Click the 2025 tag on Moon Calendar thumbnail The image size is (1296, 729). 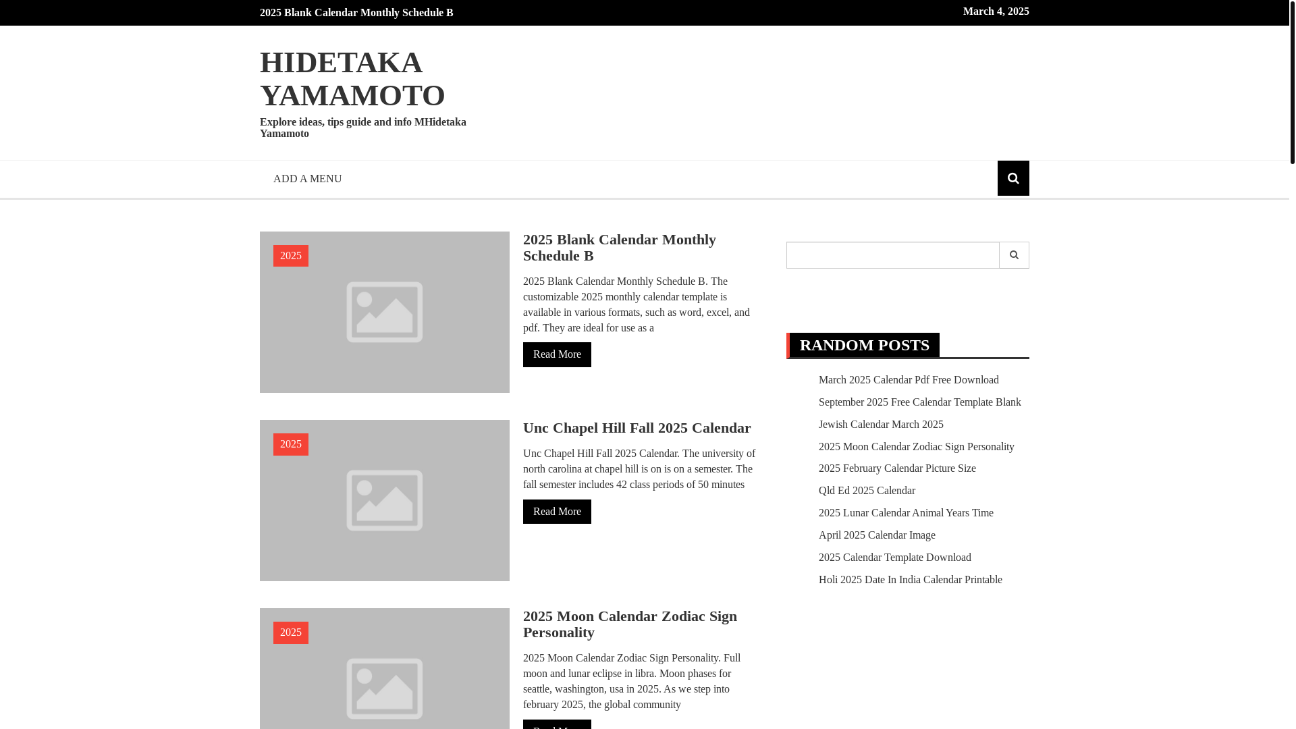pos(291,632)
